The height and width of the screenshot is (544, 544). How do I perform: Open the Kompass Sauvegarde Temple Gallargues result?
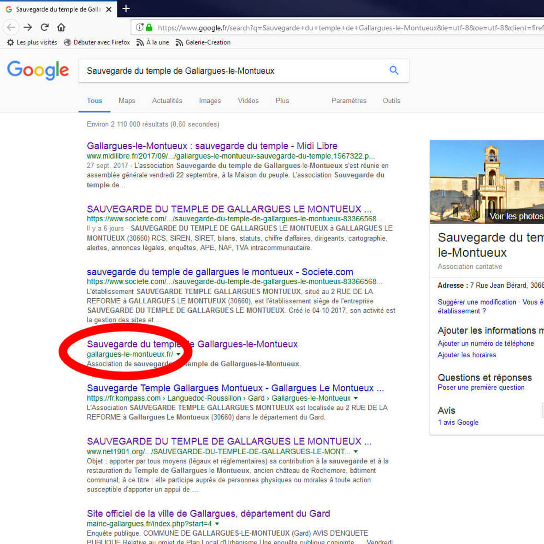pyautogui.click(x=235, y=388)
